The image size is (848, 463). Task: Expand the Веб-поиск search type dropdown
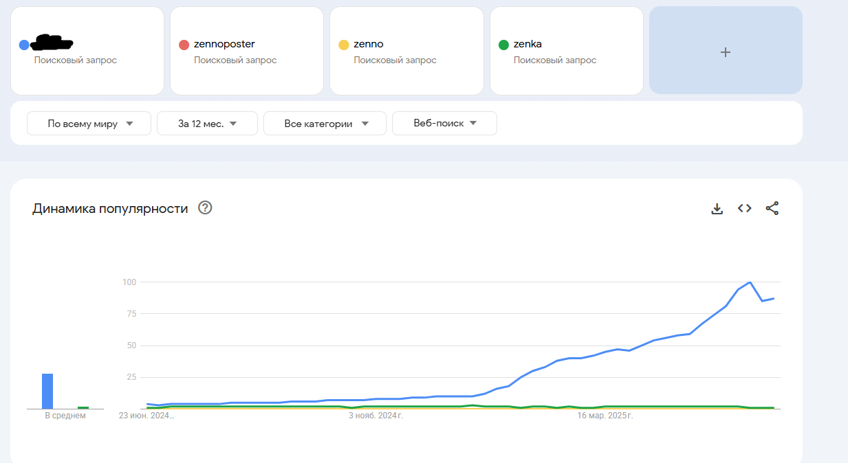pos(444,124)
